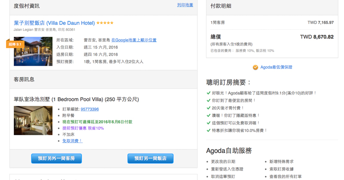Viewport: 344px width, 180px height.
Task: Click the 附早餐 breakfast included text
Action: coord(68,116)
